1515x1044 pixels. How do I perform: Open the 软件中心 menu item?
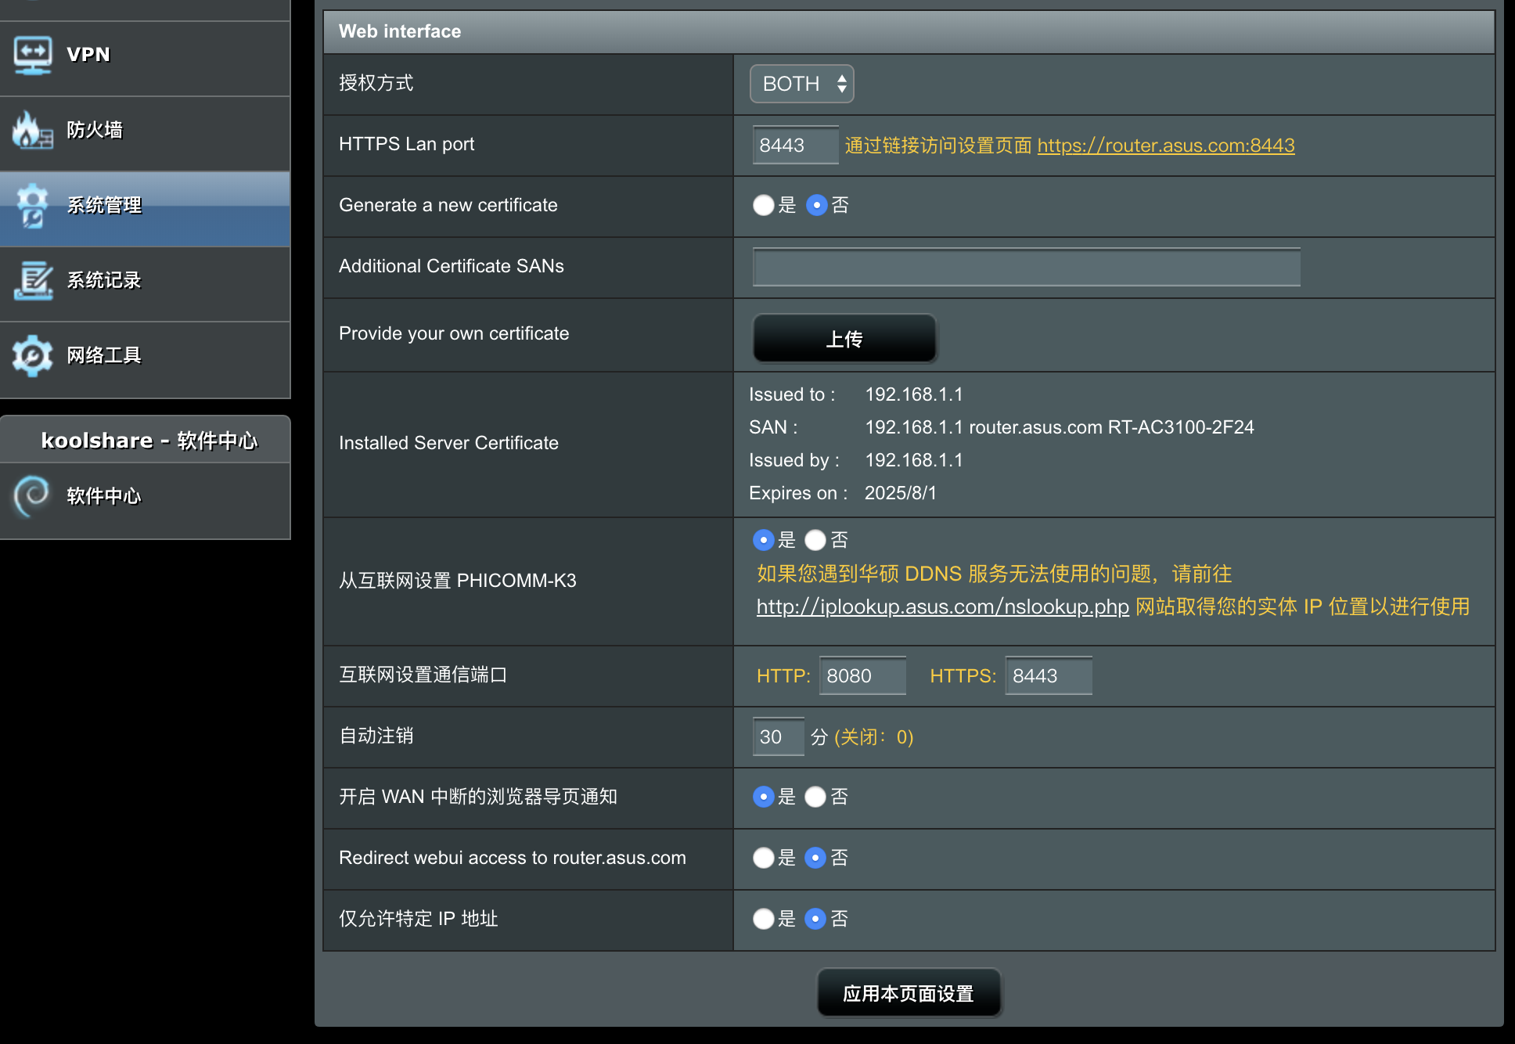[145, 499]
